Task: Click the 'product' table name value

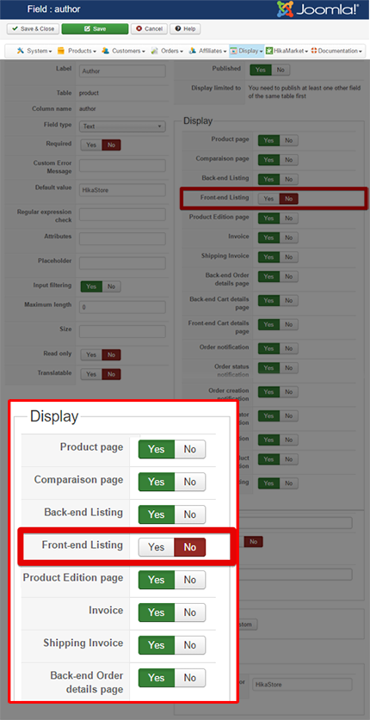Action: (89, 93)
